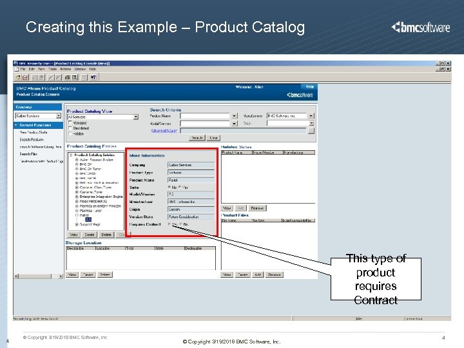The width and height of the screenshot is (464, 348).
Task: Open the View menu
Action: coord(41,69)
